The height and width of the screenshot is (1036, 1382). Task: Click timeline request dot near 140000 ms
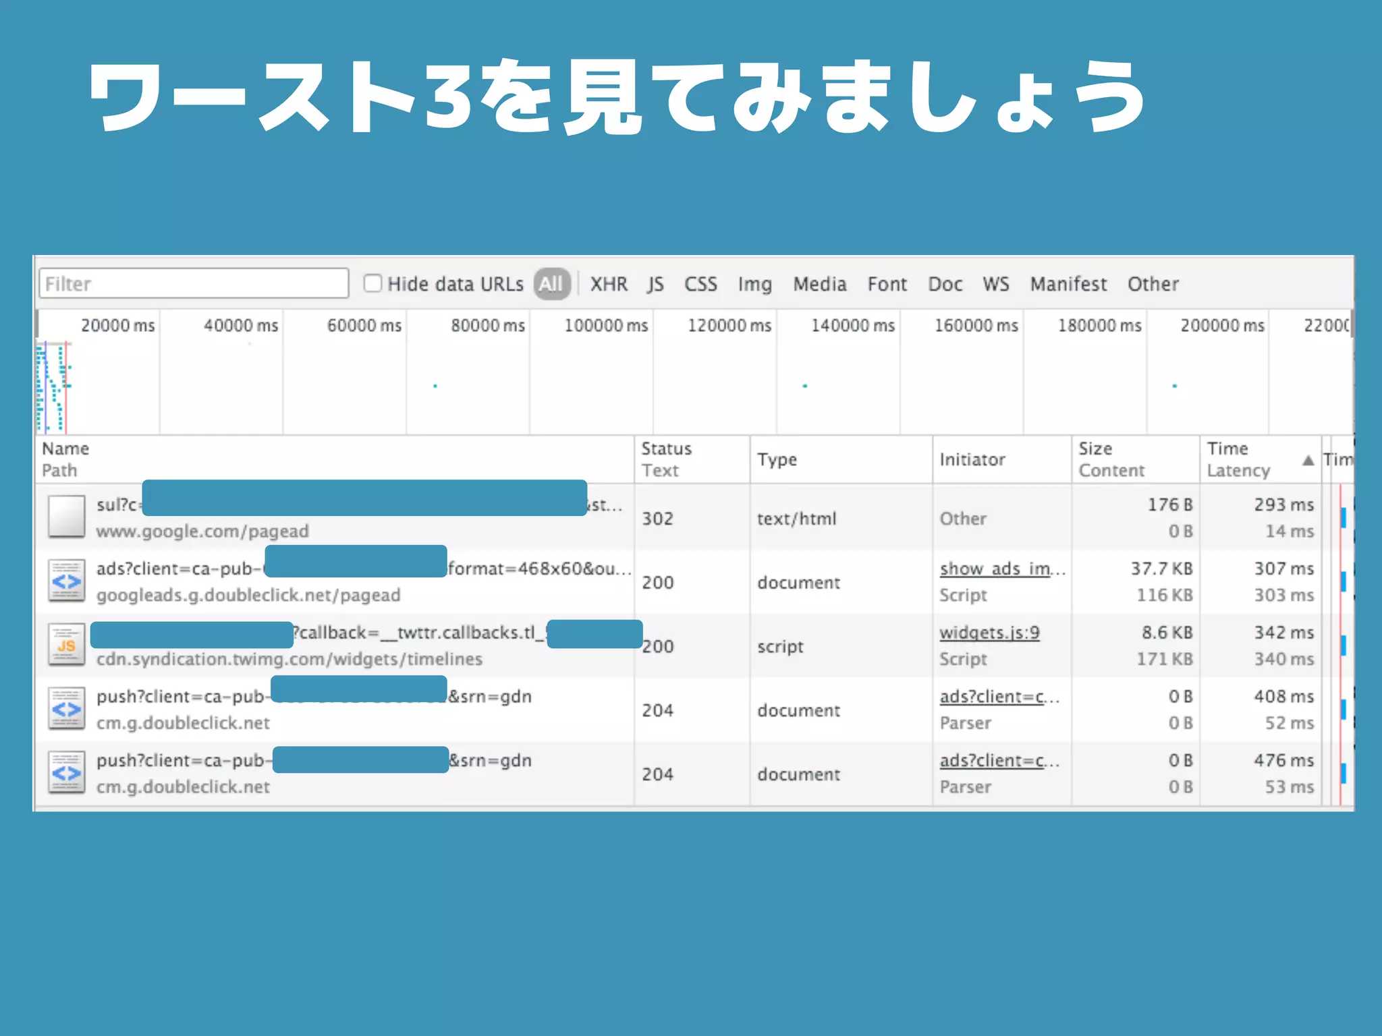coord(804,386)
